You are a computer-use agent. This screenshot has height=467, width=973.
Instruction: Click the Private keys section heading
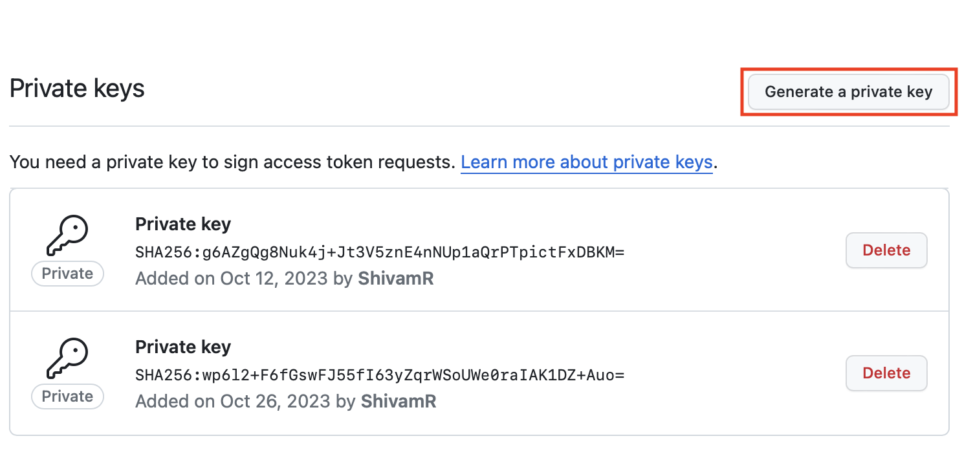click(77, 89)
